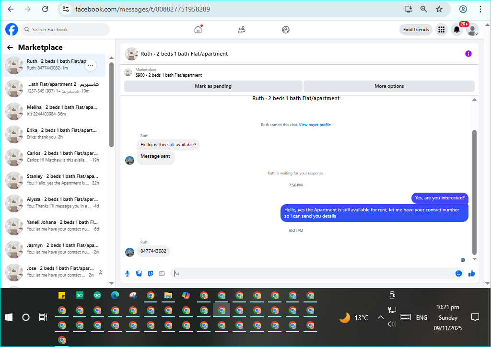
Task: Click the chat message list scrollbar
Action: pos(474,192)
